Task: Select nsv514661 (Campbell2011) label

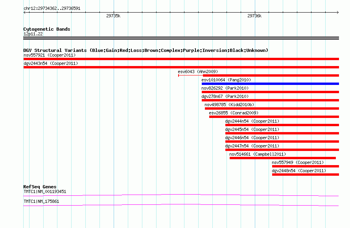Action: coord(258,154)
